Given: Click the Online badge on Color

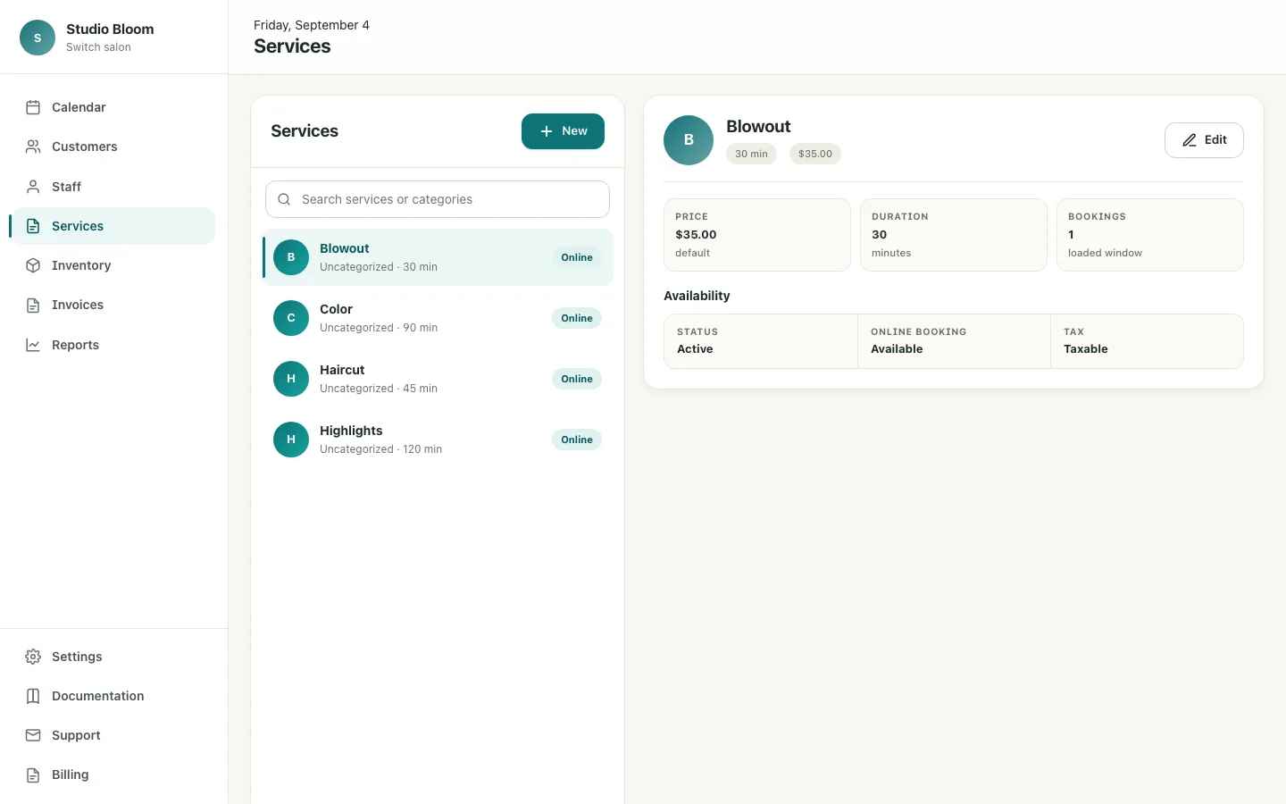Looking at the screenshot, I should tap(577, 318).
